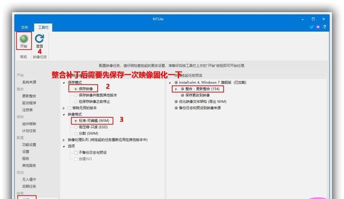Screen dimensions: 344x199
Task: Open 功能设置 page in sidebar
Action: tap(29, 145)
